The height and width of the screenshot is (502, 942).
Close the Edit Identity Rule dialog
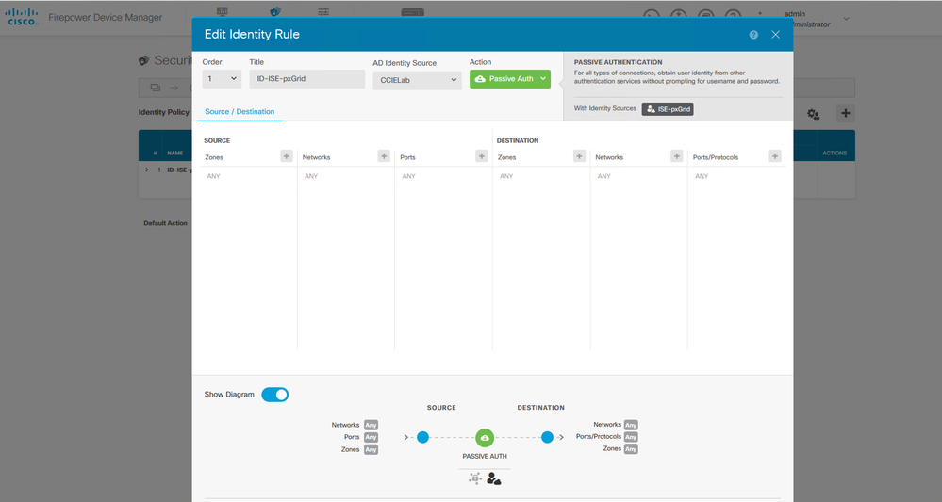(776, 35)
